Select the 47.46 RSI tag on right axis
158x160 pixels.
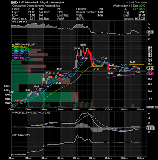[151, 32]
